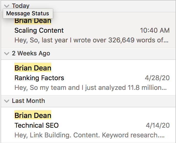Open the Scaling Content email

click(39, 31)
